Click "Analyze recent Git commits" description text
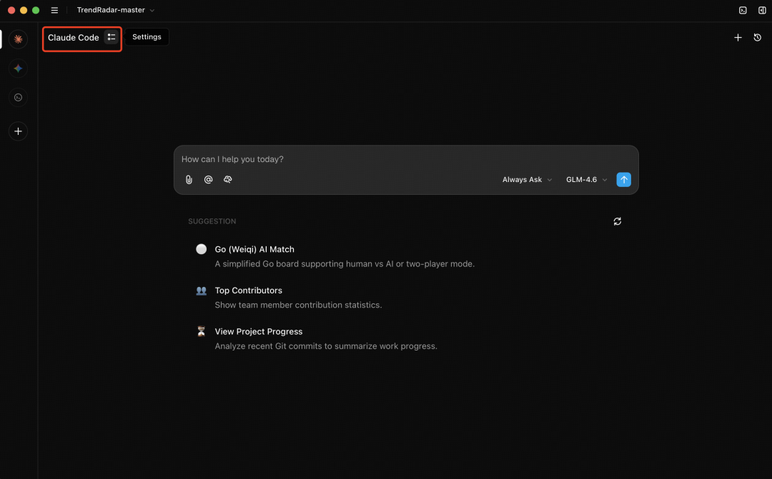 point(326,347)
